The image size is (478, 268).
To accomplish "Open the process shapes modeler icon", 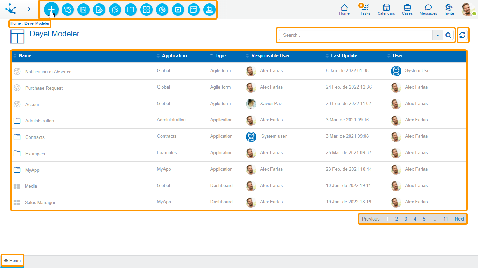I will 68,10.
